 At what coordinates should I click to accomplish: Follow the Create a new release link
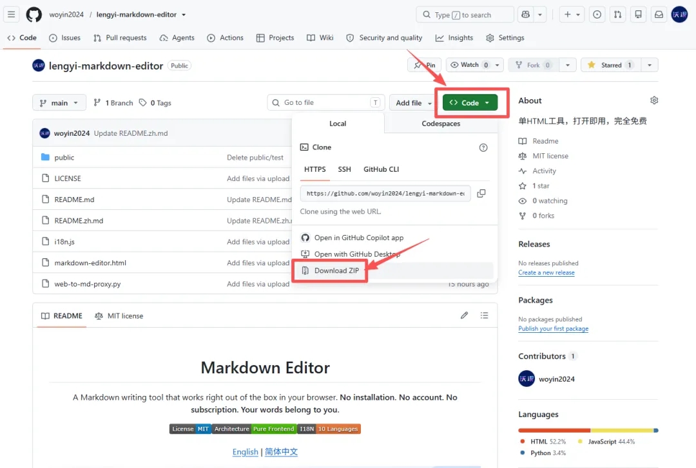coord(546,273)
